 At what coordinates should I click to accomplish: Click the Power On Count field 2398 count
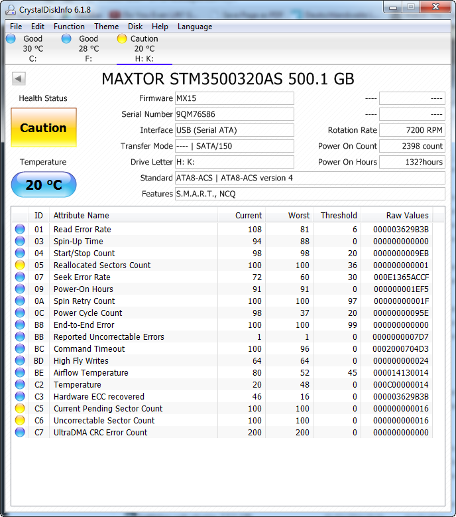click(412, 146)
